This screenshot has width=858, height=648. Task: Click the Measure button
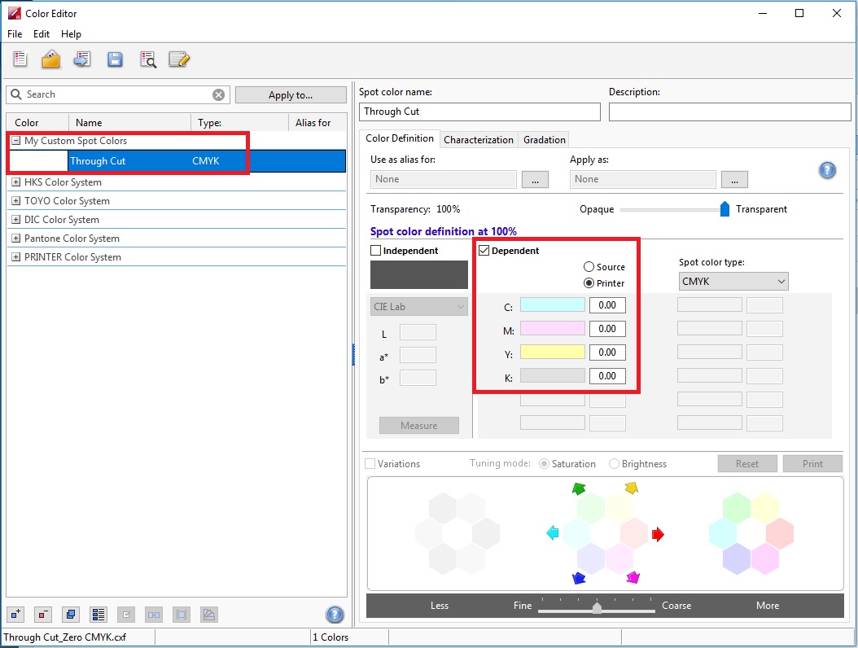coord(418,425)
